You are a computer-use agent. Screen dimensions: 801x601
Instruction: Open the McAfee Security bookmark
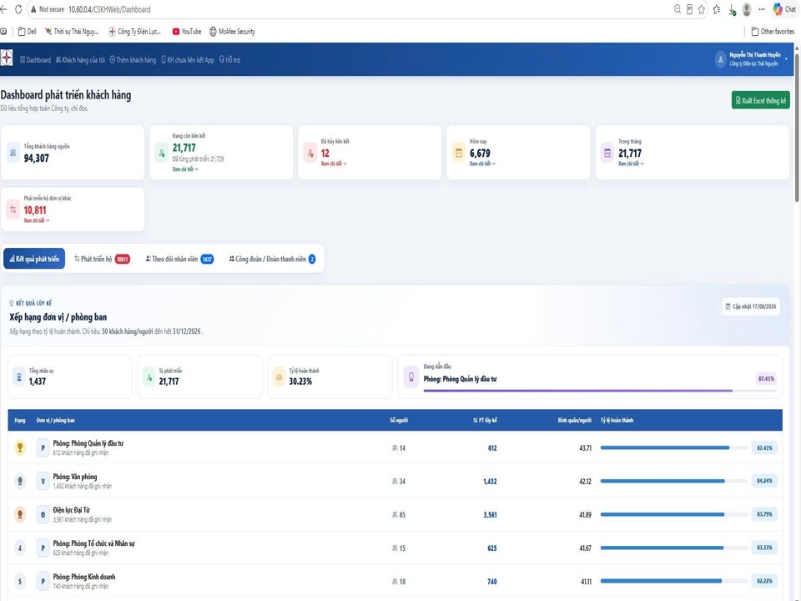point(232,31)
